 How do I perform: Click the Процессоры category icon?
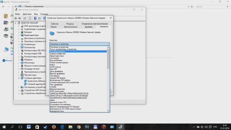tap(22, 75)
